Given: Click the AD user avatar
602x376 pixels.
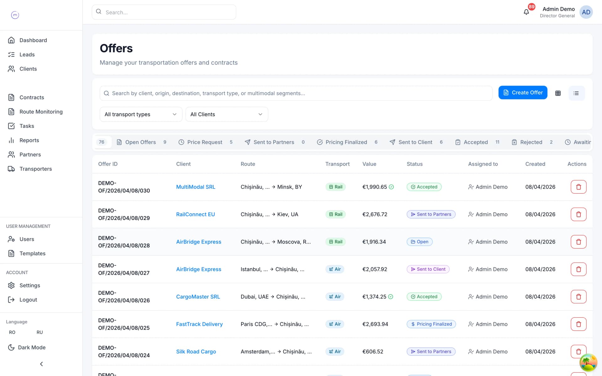Looking at the screenshot, I should pyautogui.click(x=586, y=12).
